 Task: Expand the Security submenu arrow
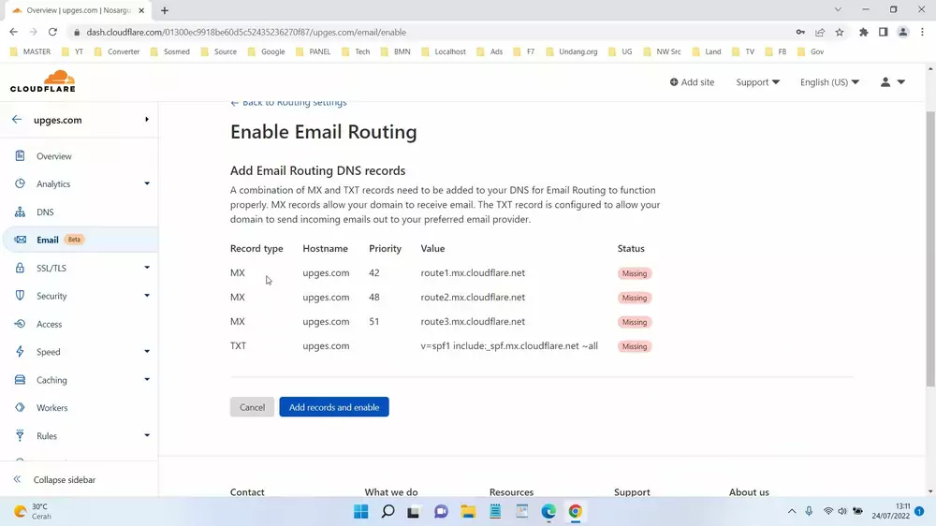[147, 296]
